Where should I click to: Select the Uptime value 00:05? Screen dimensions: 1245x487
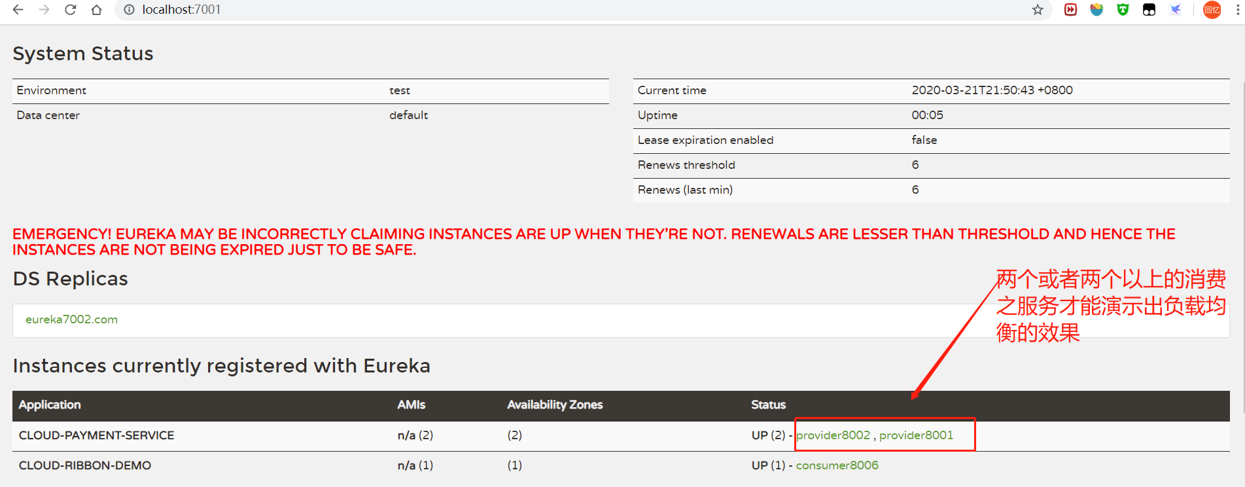coord(927,115)
